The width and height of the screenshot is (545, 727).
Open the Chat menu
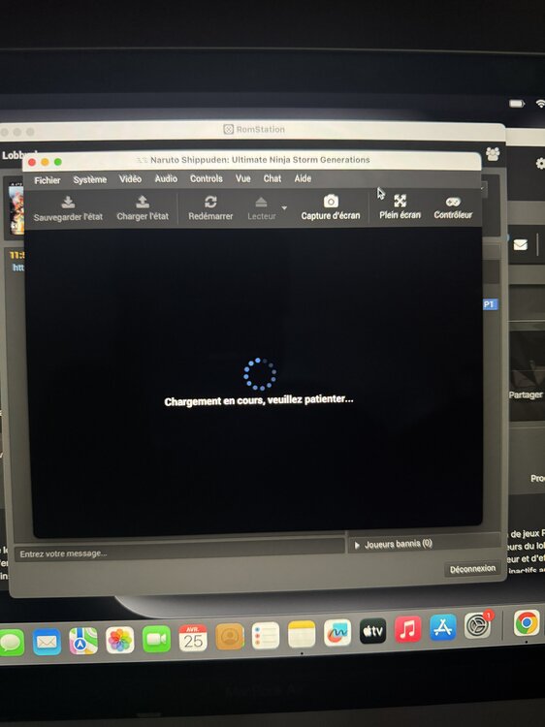pos(272,178)
